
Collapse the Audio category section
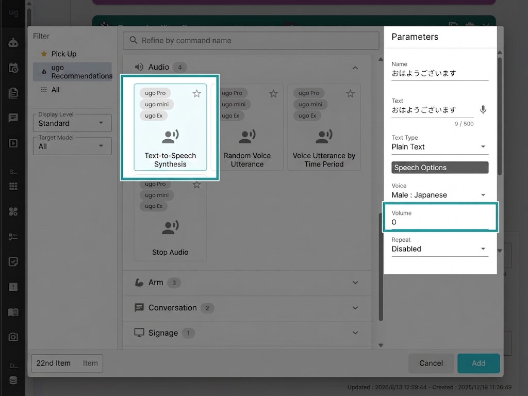coord(355,68)
